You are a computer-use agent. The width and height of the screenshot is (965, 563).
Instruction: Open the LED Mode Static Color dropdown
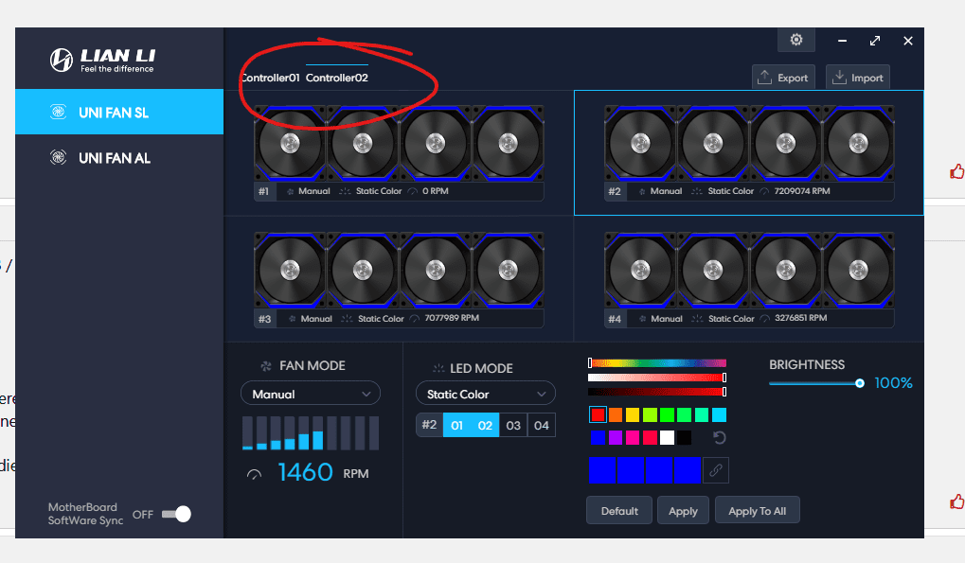pyautogui.click(x=486, y=394)
